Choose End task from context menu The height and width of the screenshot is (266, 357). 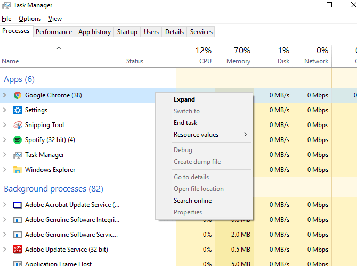coord(185,123)
